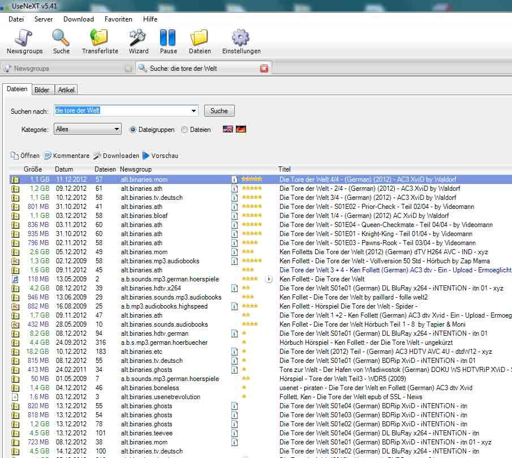Close the 'Suche: die tore der Welt' tab

pos(264,69)
